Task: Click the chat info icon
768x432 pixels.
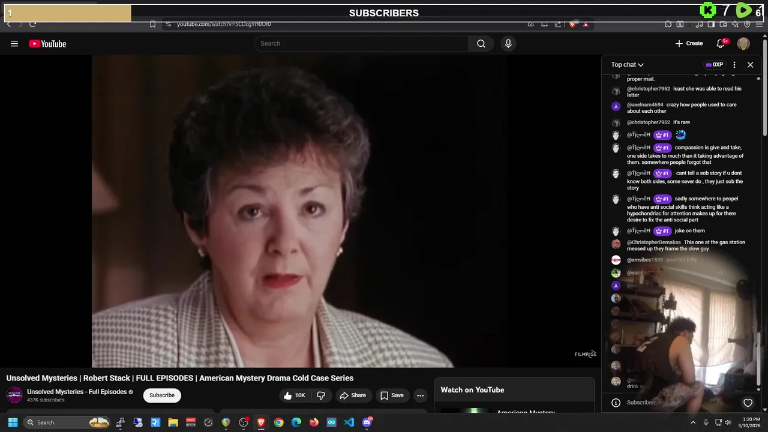Action: click(616, 403)
